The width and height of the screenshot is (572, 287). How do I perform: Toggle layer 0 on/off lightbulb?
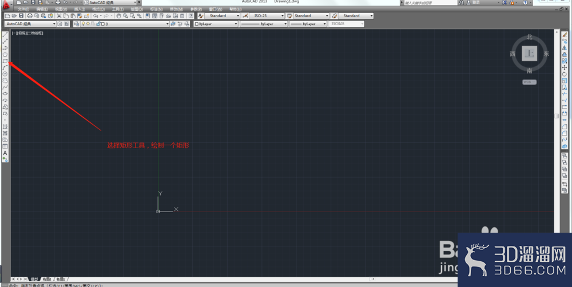[x=83, y=23]
